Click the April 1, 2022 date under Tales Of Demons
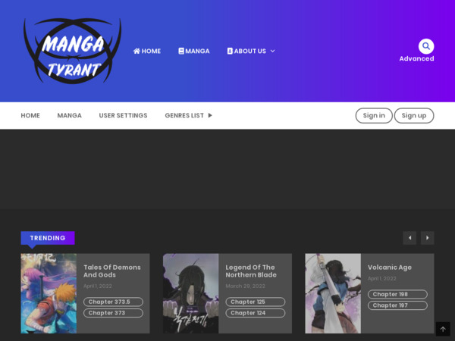This screenshot has width=455, height=341. (x=98, y=286)
